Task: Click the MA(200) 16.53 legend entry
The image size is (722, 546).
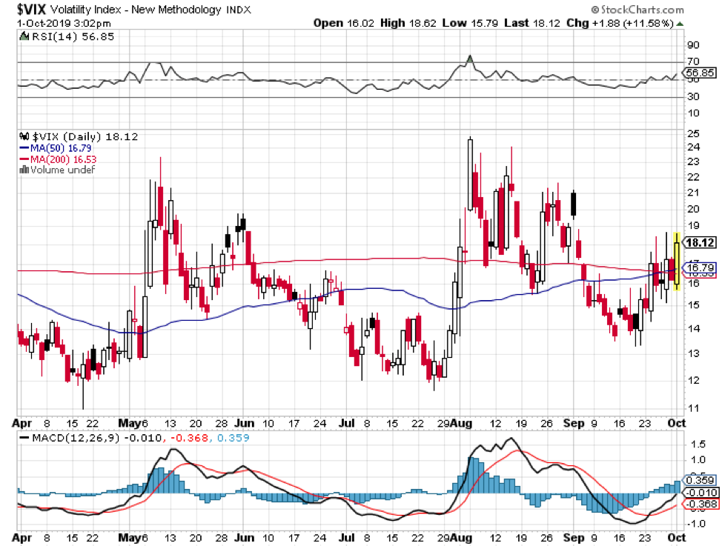Action: tap(58, 159)
